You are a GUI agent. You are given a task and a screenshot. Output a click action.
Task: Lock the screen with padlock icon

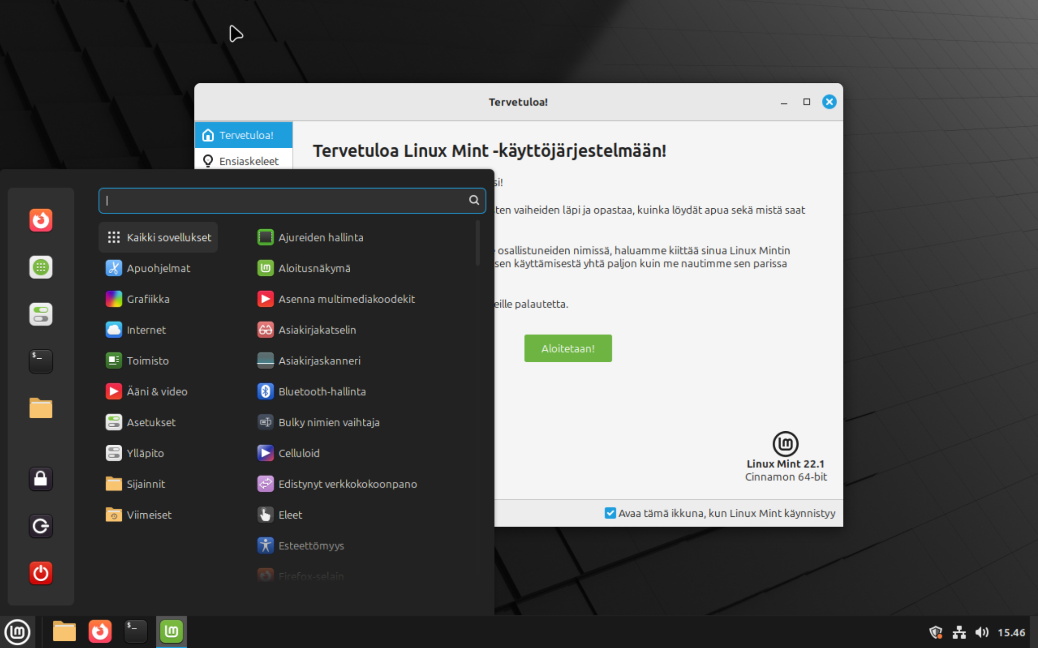click(41, 479)
